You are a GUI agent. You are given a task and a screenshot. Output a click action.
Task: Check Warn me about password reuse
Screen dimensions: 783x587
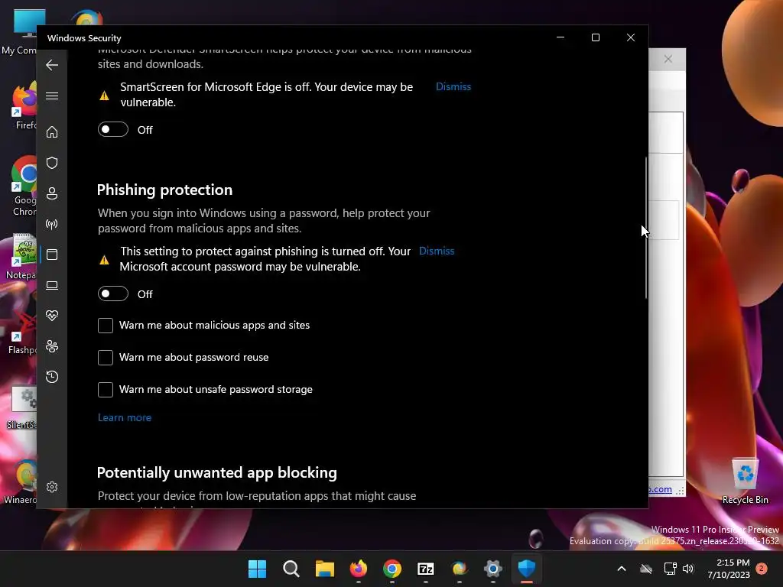[x=106, y=358]
